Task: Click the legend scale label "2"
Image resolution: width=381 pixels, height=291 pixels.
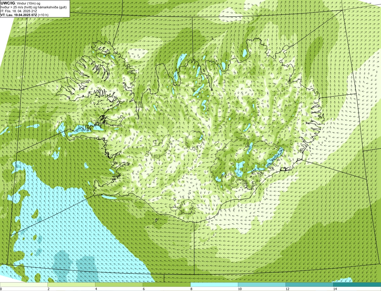Action: pyautogui.click(x=48, y=289)
